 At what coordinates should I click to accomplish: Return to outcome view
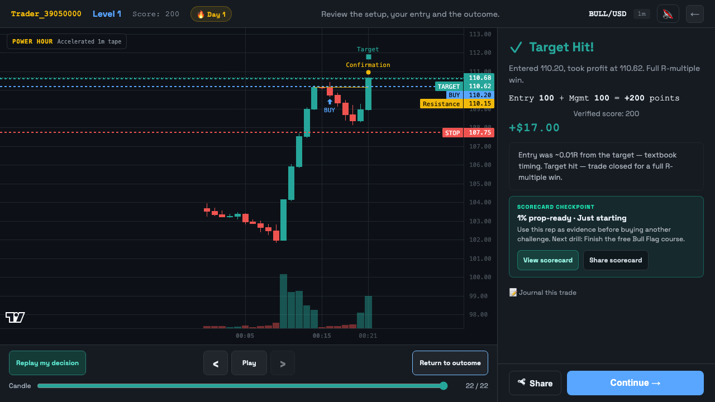click(450, 363)
